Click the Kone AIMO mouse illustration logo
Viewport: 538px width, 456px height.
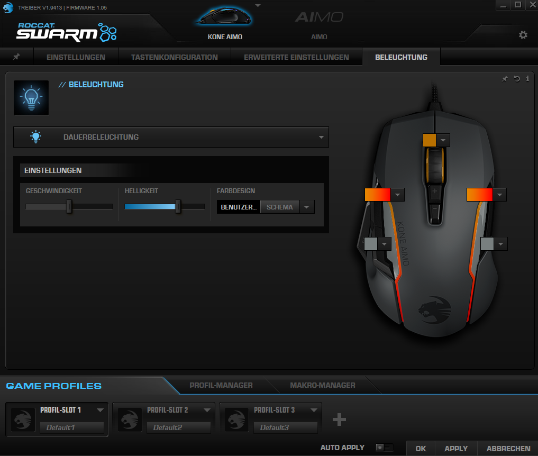(x=435, y=310)
